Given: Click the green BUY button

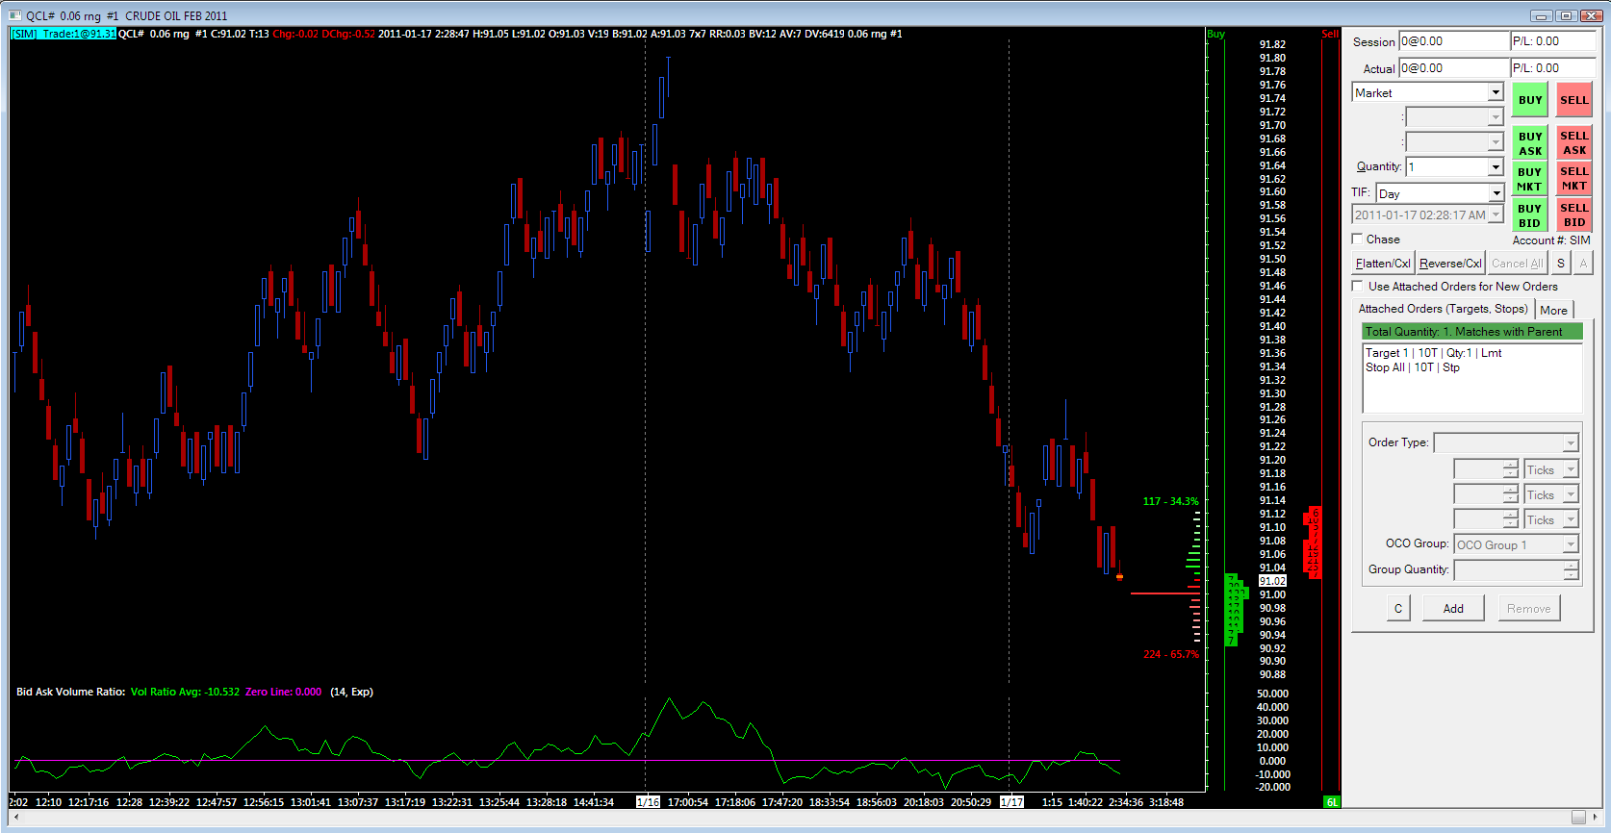Looking at the screenshot, I should pos(1530,100).
